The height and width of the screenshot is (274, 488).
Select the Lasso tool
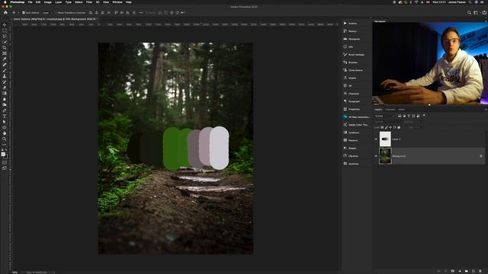5,37
